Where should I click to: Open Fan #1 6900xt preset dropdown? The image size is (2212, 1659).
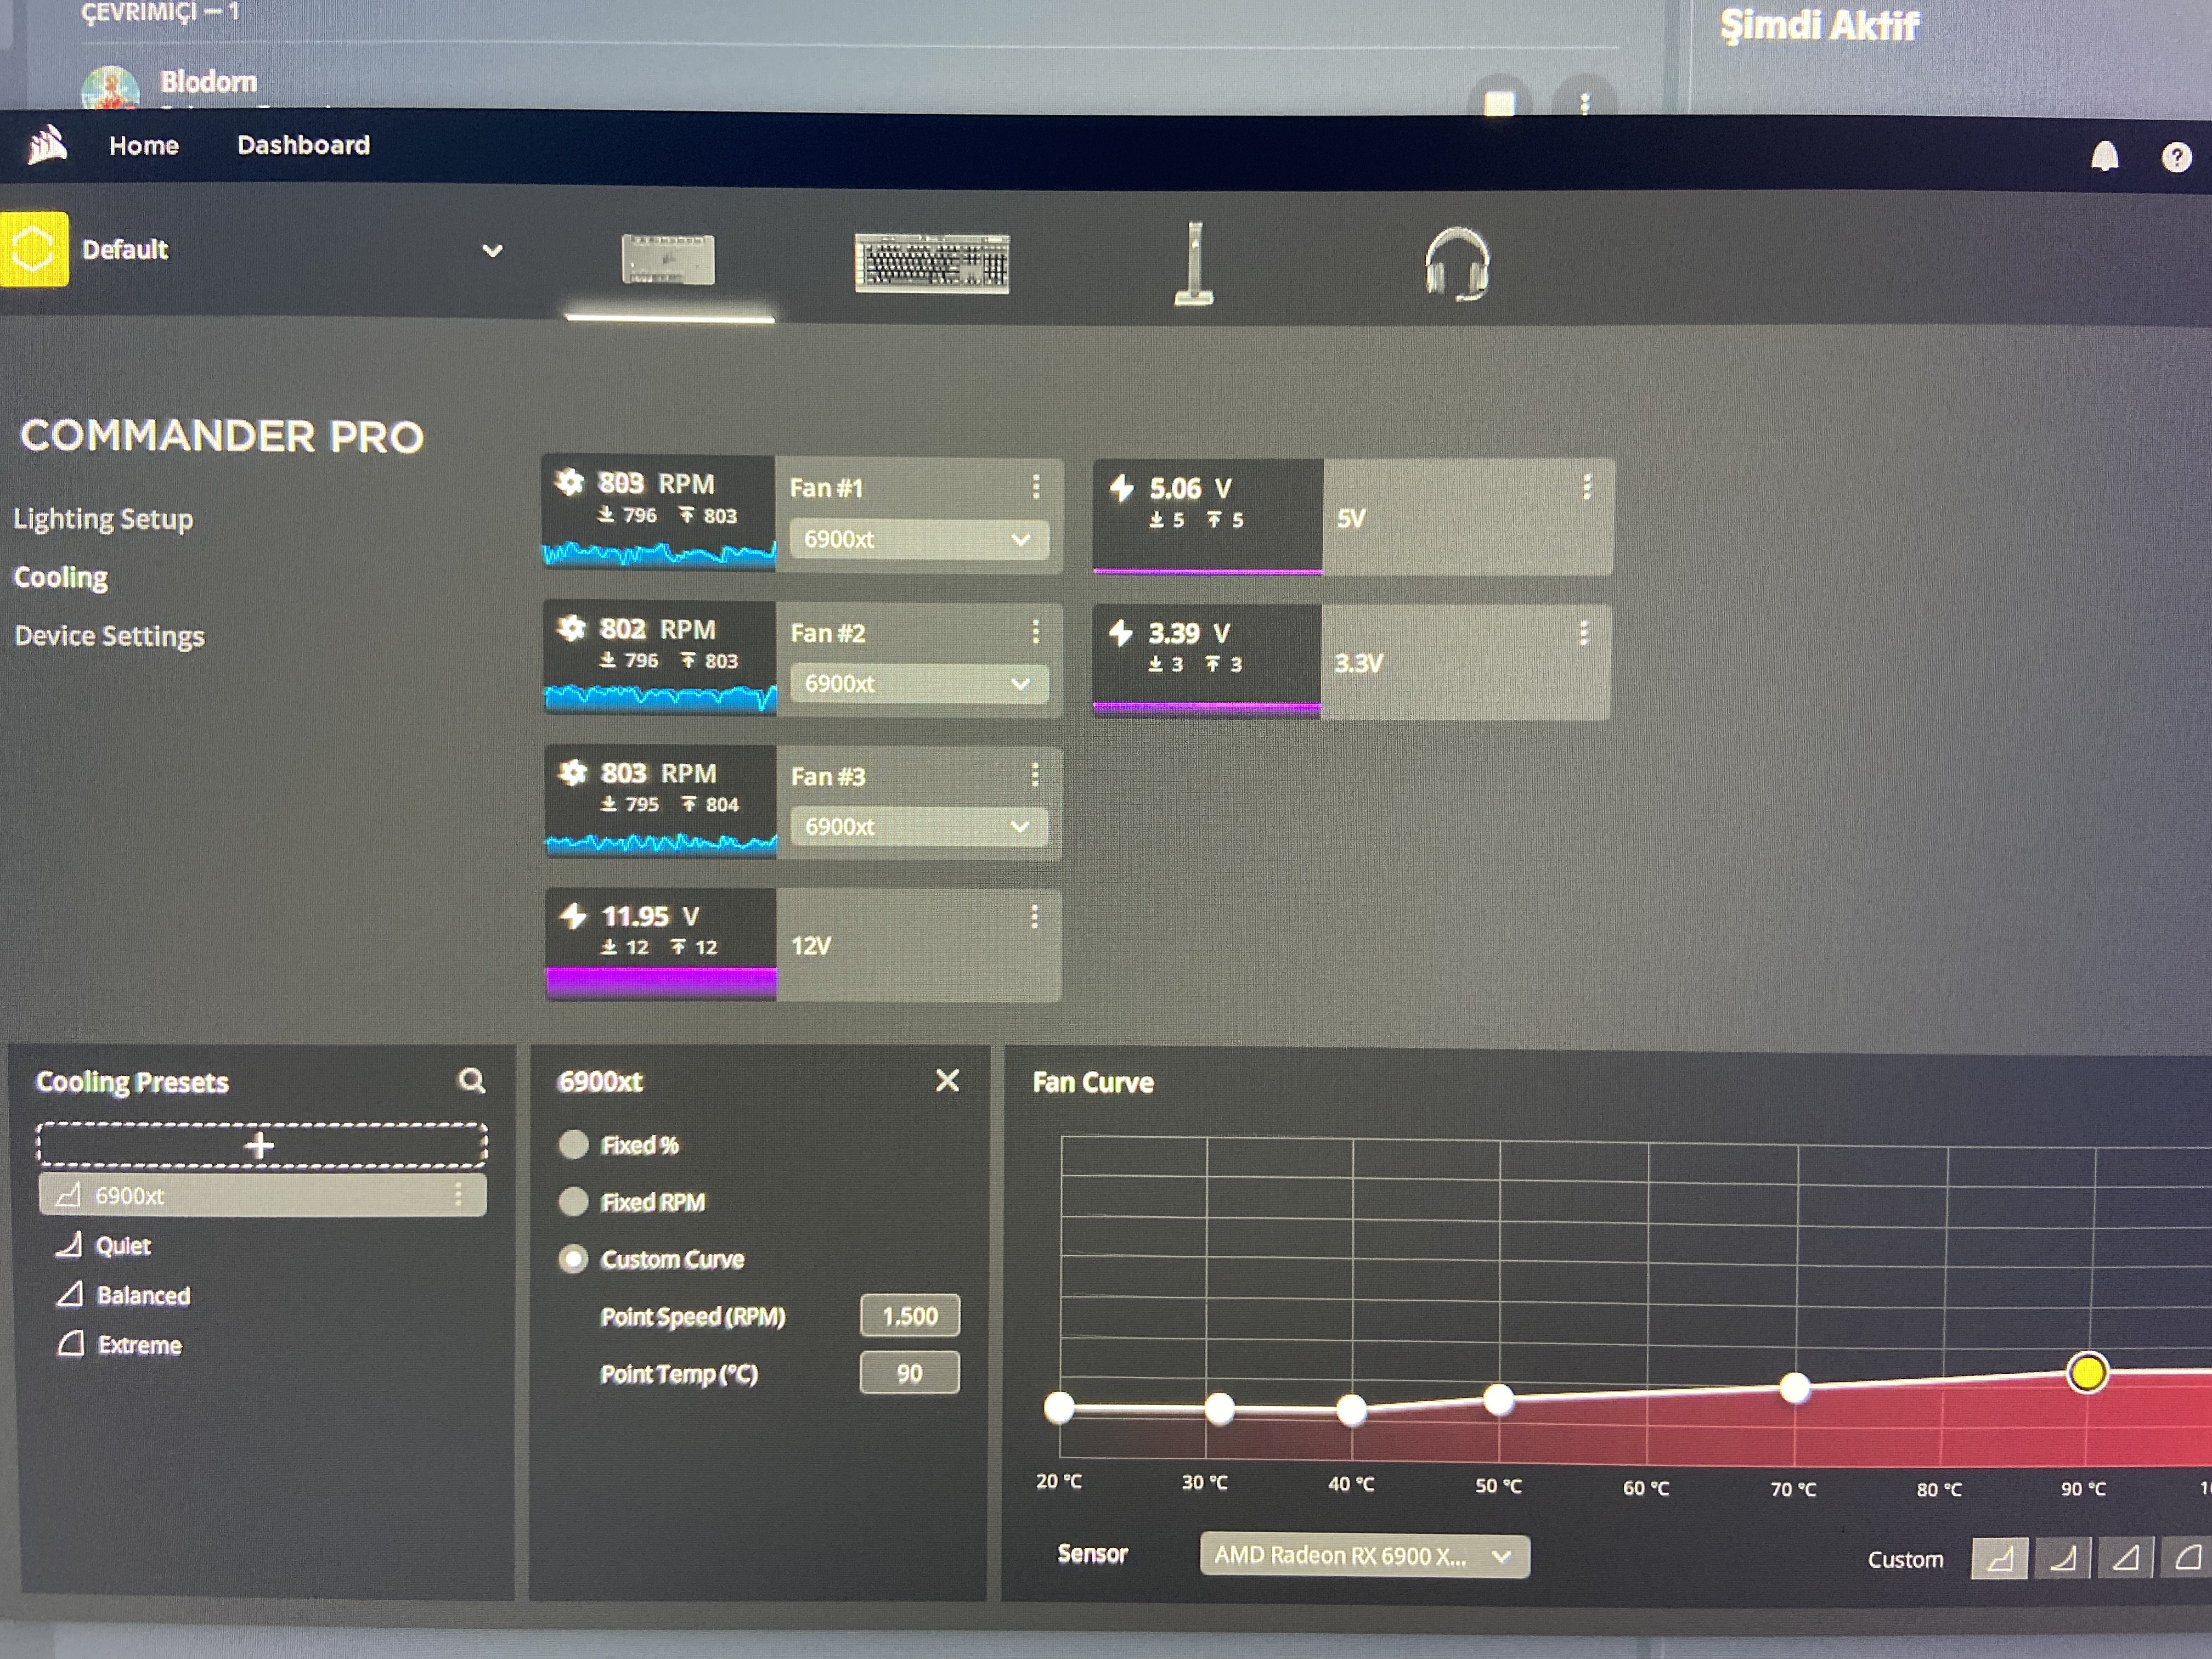pos(919,540)
